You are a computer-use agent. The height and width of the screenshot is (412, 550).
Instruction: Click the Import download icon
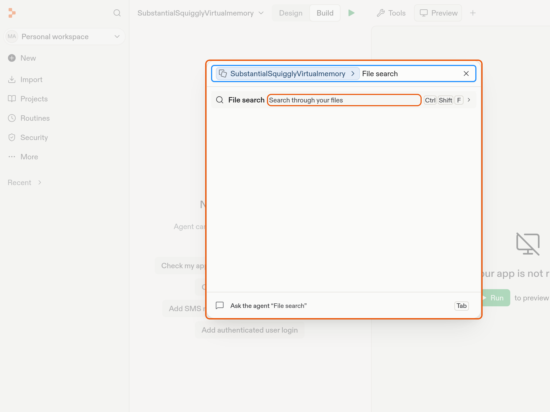click(12, 79)
